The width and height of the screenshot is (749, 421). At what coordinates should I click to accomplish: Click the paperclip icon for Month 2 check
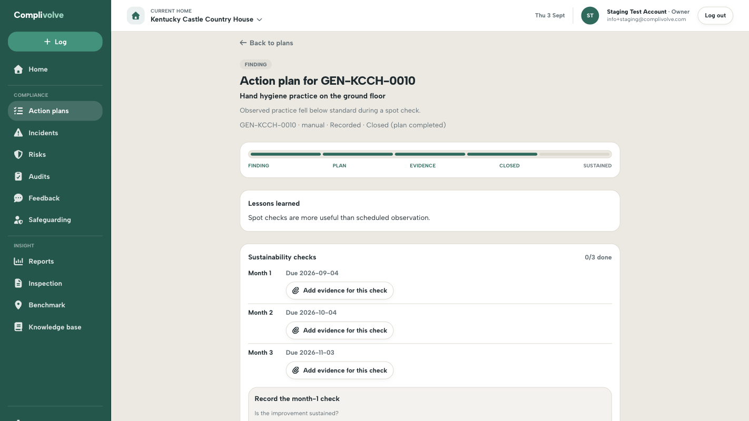[x=296, y=330]
